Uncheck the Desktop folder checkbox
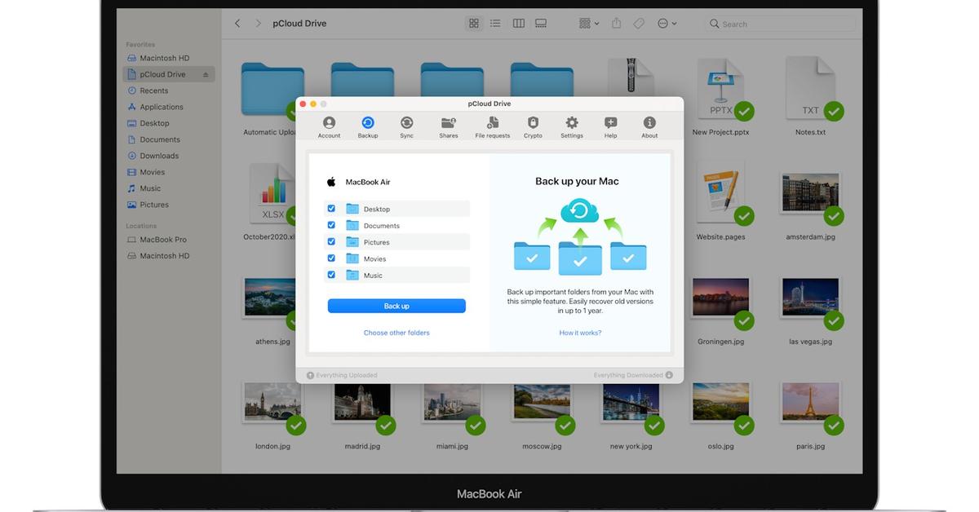Image resolution: width=979 pixels, height=512 pixels. click(331, 209)
